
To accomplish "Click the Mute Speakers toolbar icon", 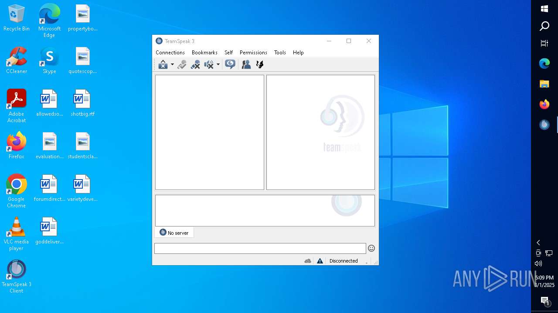I will [209, 64].
